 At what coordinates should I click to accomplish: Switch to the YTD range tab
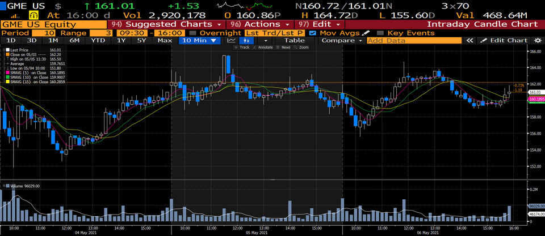98,41
